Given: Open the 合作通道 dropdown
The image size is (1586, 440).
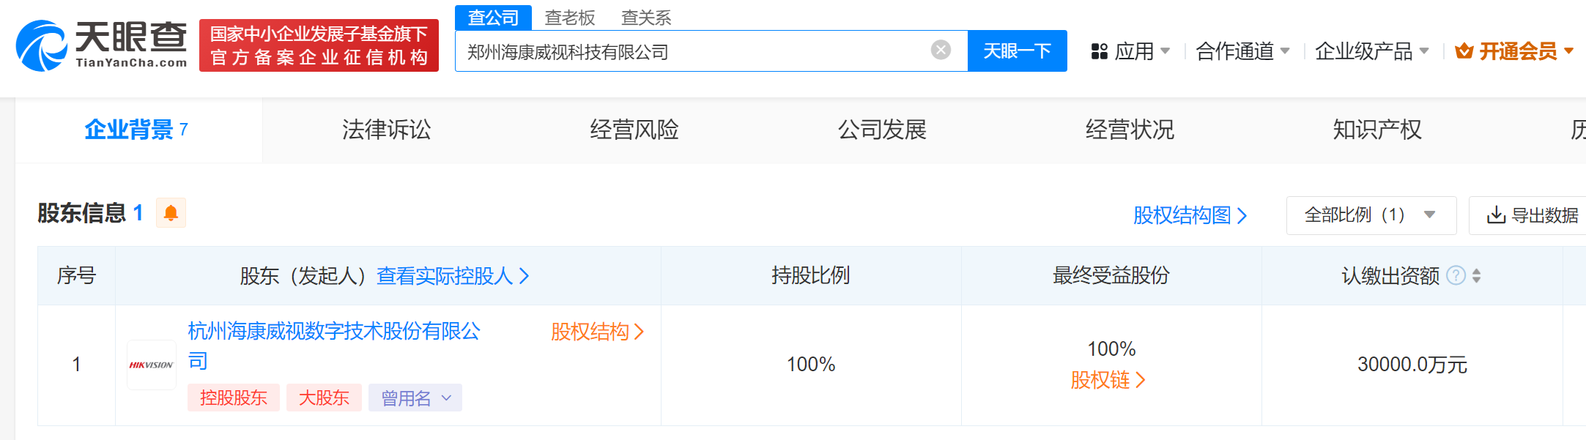Looking at the screenshot, I should (1242, 51).
